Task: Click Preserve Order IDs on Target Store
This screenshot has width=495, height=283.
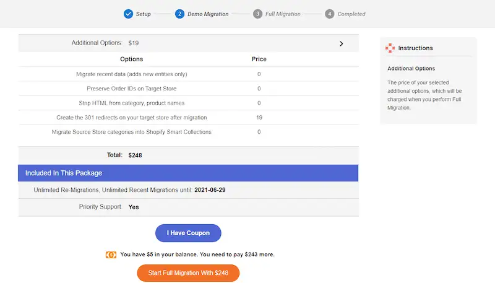Action: tap(131, 89)
